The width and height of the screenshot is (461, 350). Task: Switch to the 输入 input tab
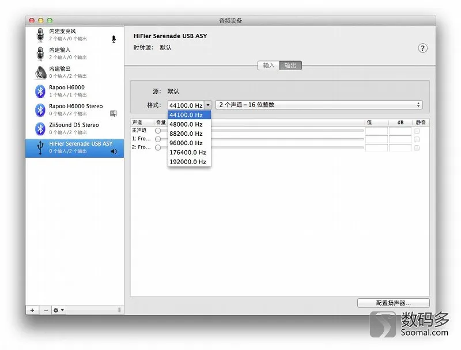pyautogui.click(x=269, y=66)
